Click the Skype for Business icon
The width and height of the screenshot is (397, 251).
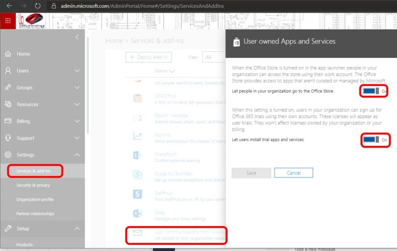click(138, 175)
